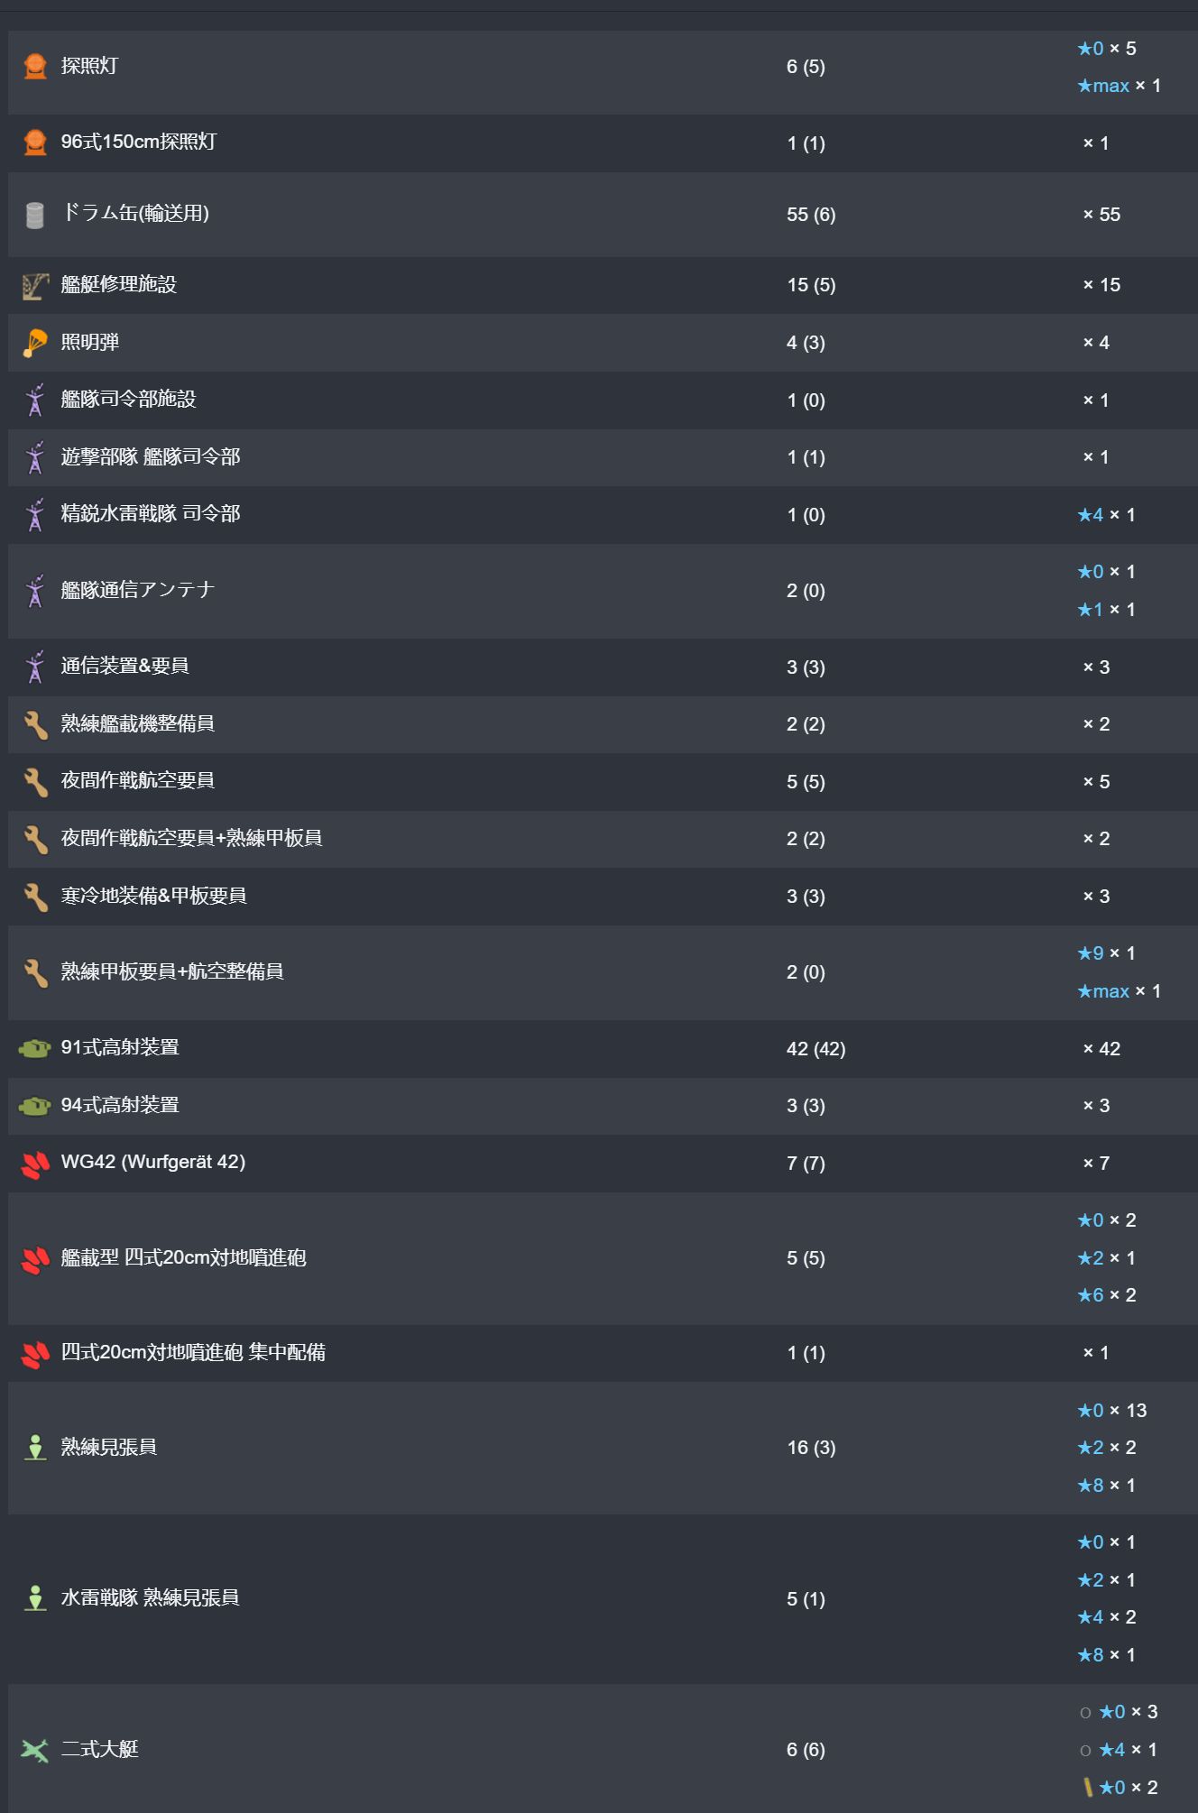Click the yellow proficiency stripe marker in 二式大艇
The image size is (1198, 1813).
click(1088, 1787)
